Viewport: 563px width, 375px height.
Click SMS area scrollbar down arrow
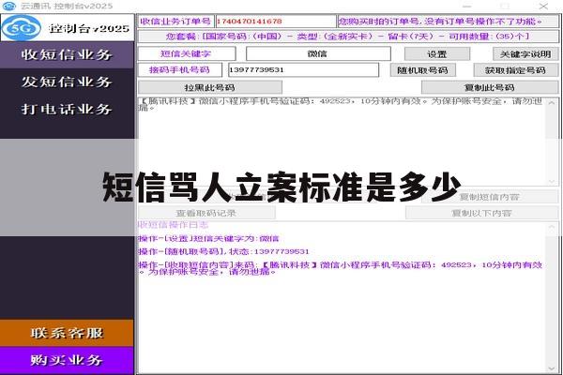tap(552, 181)
